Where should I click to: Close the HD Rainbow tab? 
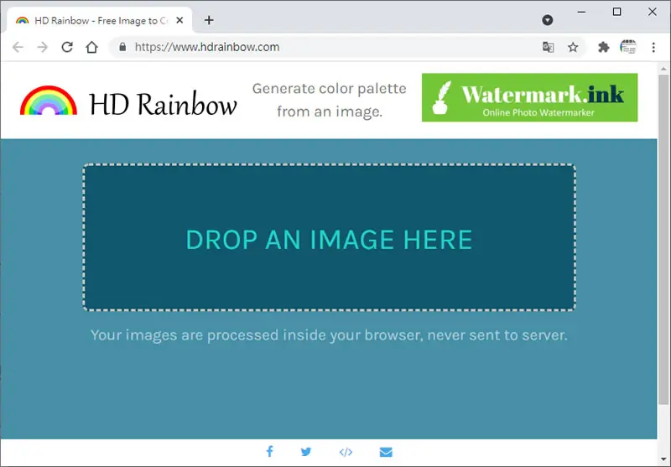pos(179,20)
